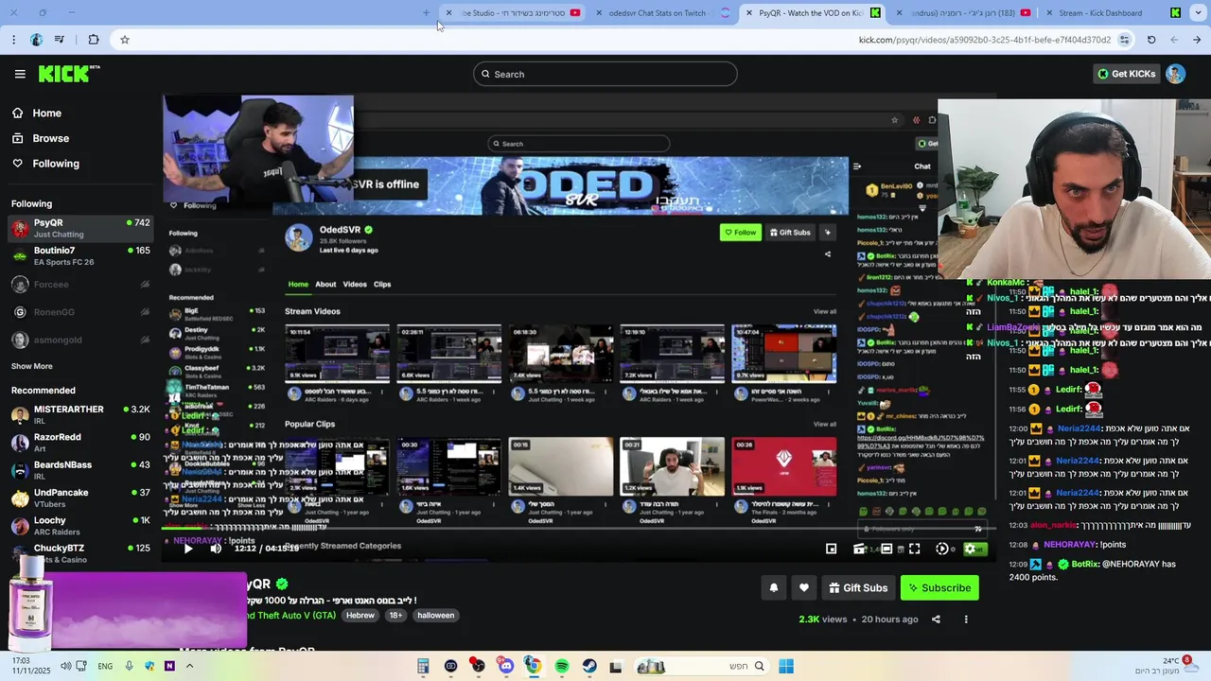
Task: Click the address bar URL
Action: click(x=984, y=40)
